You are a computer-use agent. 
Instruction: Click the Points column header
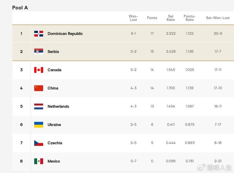click(x=152, y=18)
